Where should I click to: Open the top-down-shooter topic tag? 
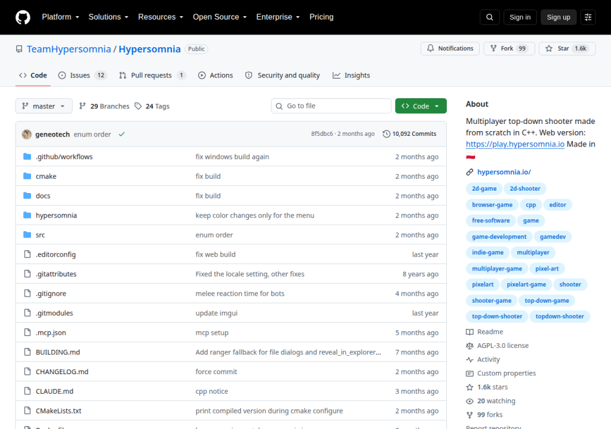[x=497, y=316]
